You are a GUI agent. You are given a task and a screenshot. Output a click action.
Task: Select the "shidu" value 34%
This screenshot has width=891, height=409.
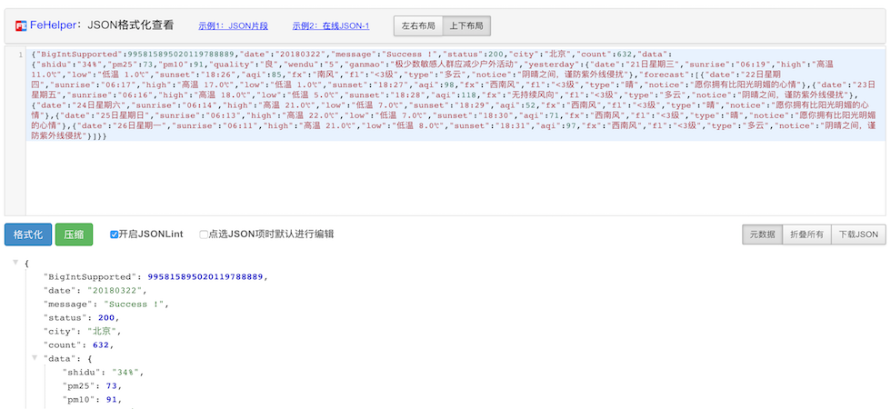[x=126, y=373]
